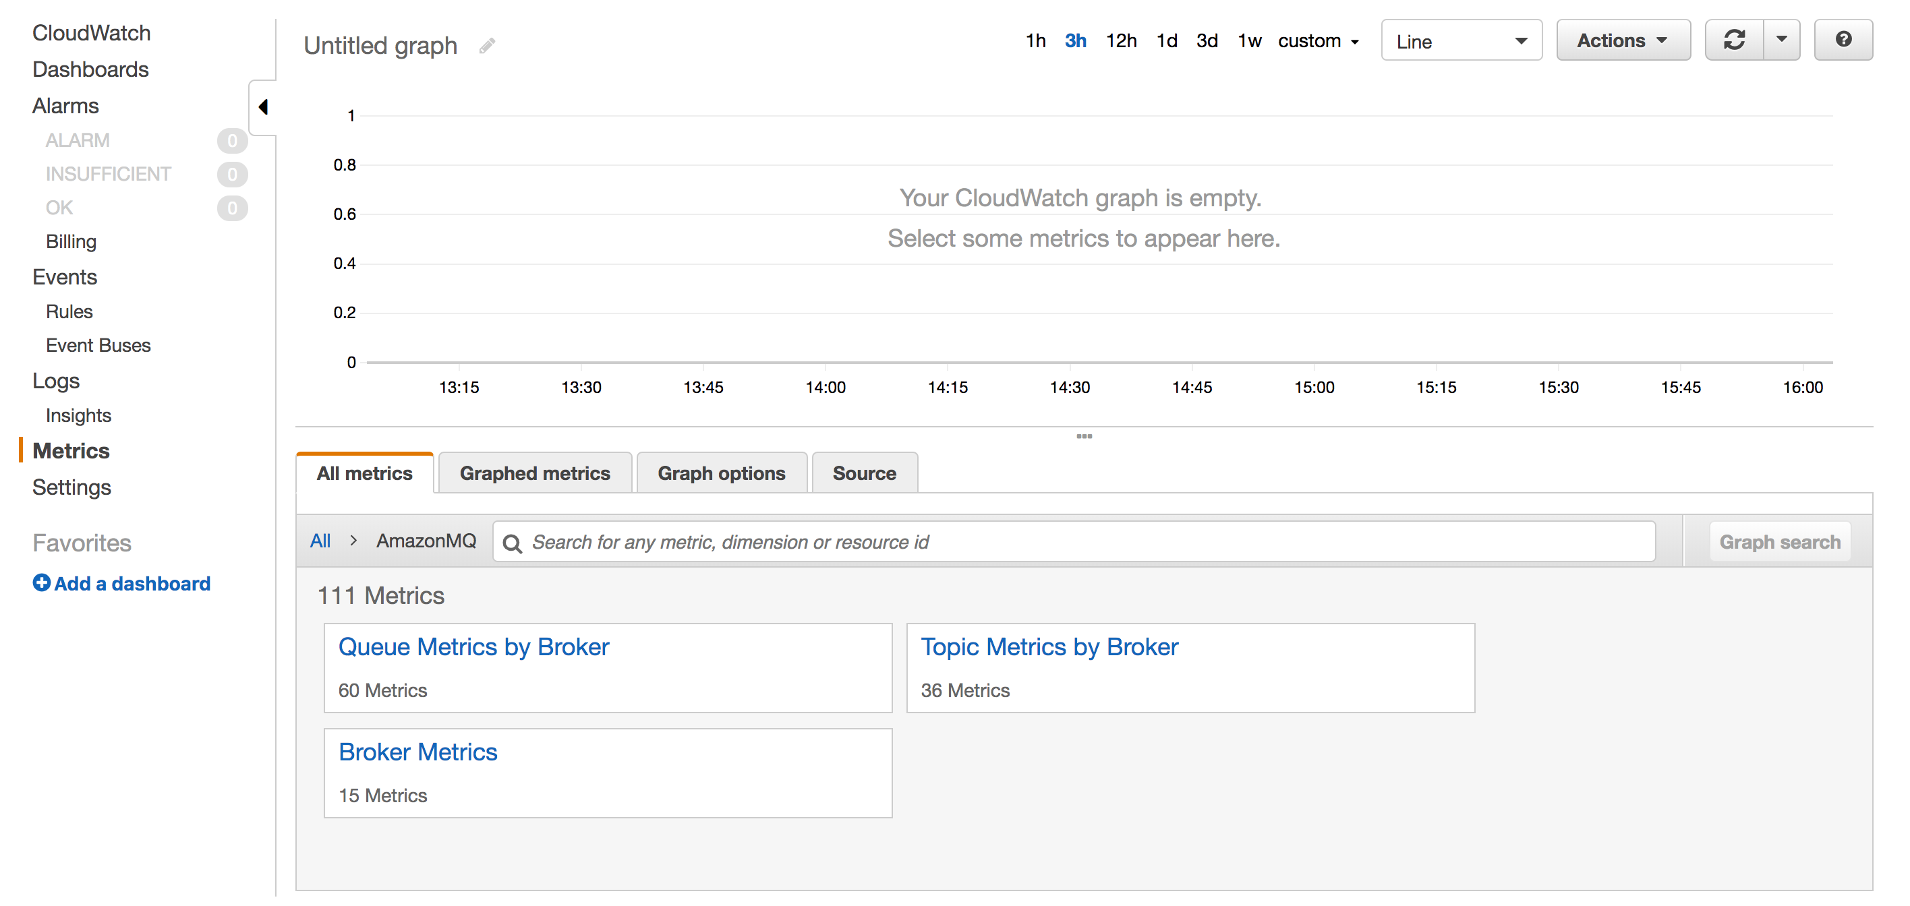
Task: Open the Source tab
Action: click(x=865, y=473)
